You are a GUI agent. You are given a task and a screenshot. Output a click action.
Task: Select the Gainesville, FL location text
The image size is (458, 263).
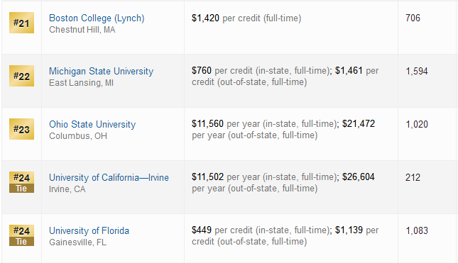77,242
